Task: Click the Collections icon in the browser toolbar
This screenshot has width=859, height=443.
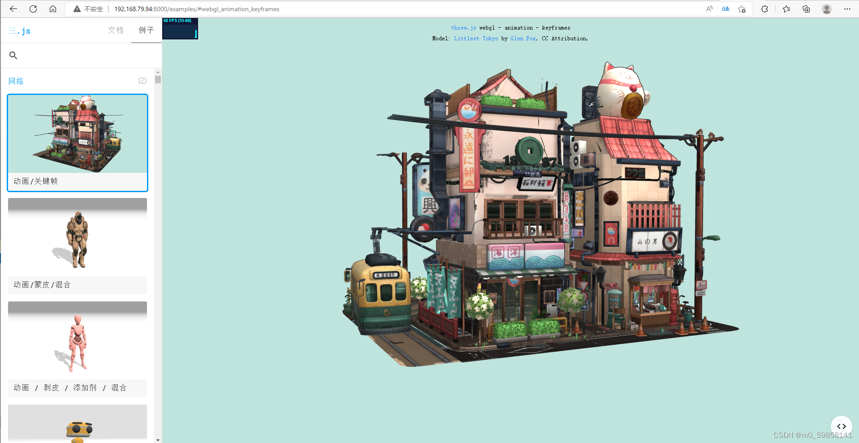Action: click(x=806, y=9)
